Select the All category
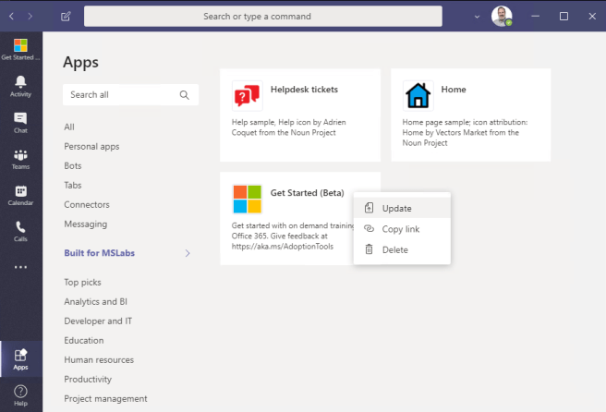Viewport: 606px width, 412px height. [69, 127]
